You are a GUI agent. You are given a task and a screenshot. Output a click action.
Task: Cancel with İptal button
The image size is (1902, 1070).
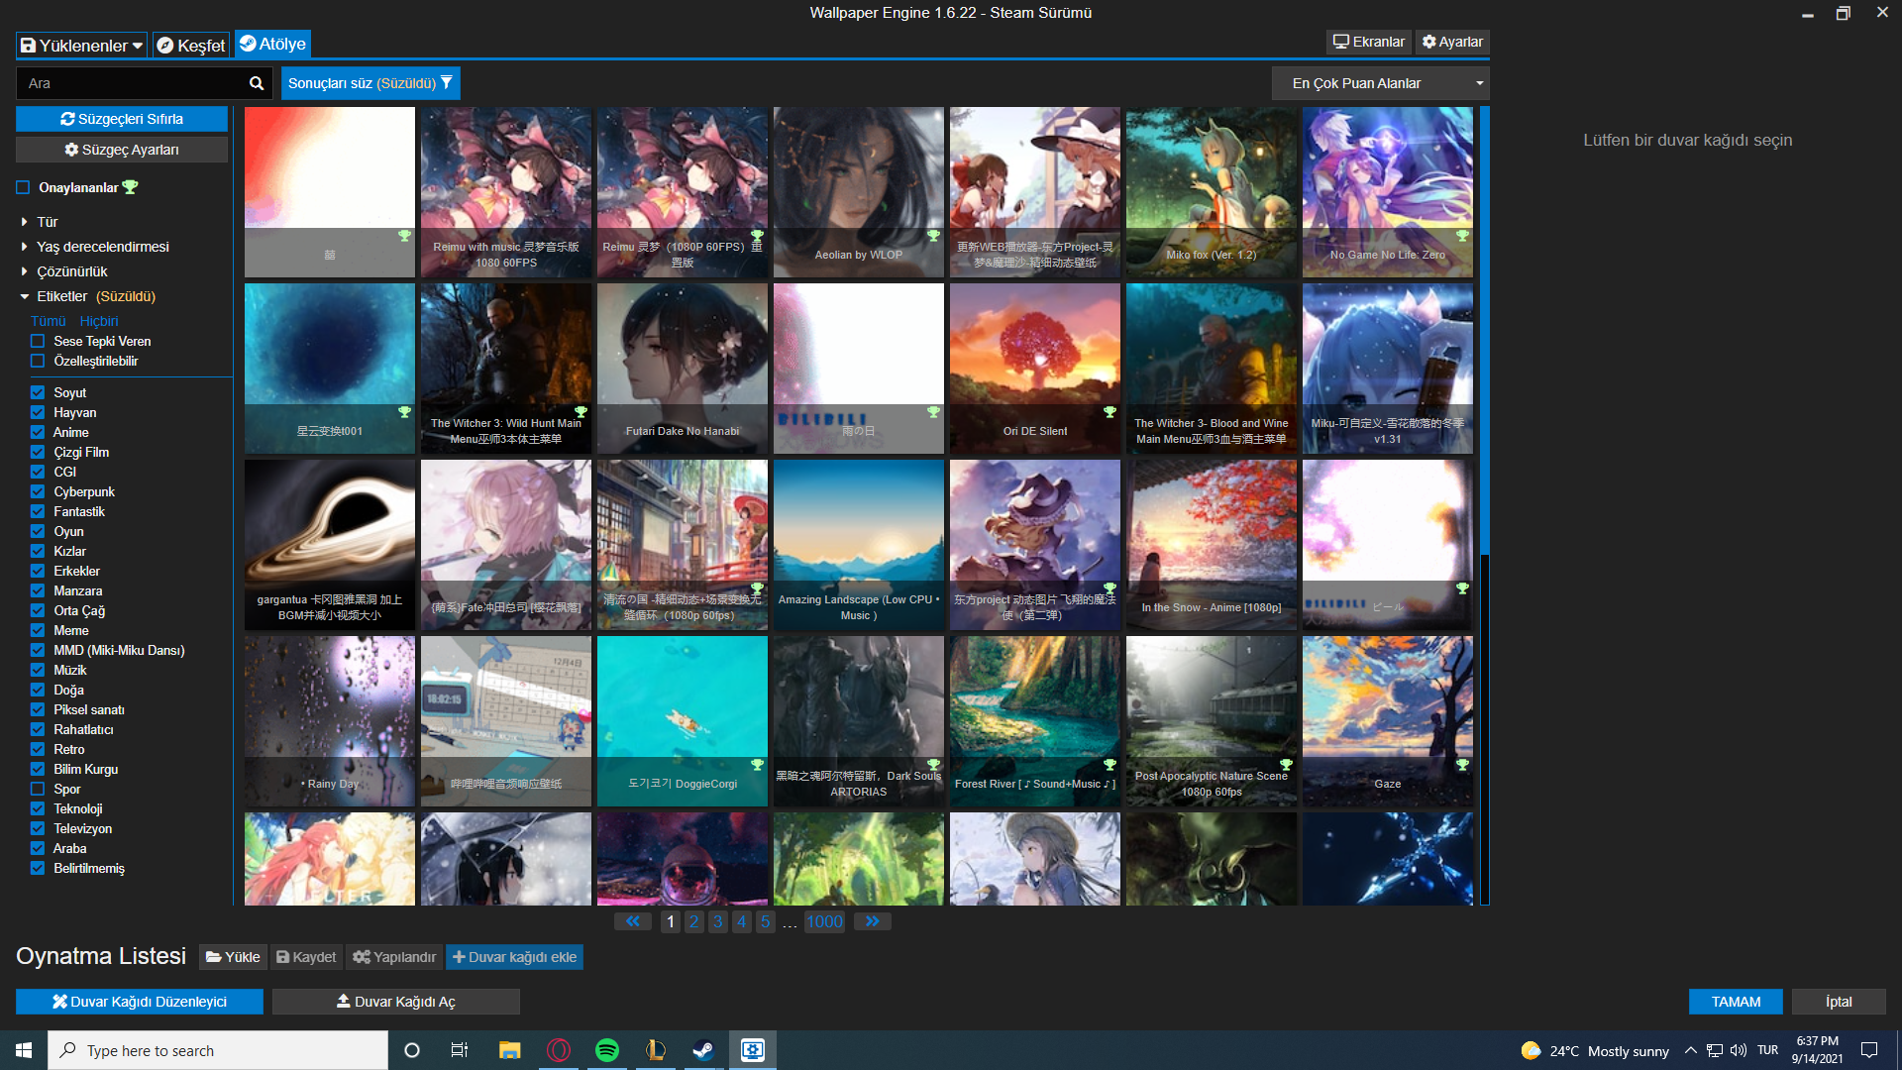(1839, 1002)
